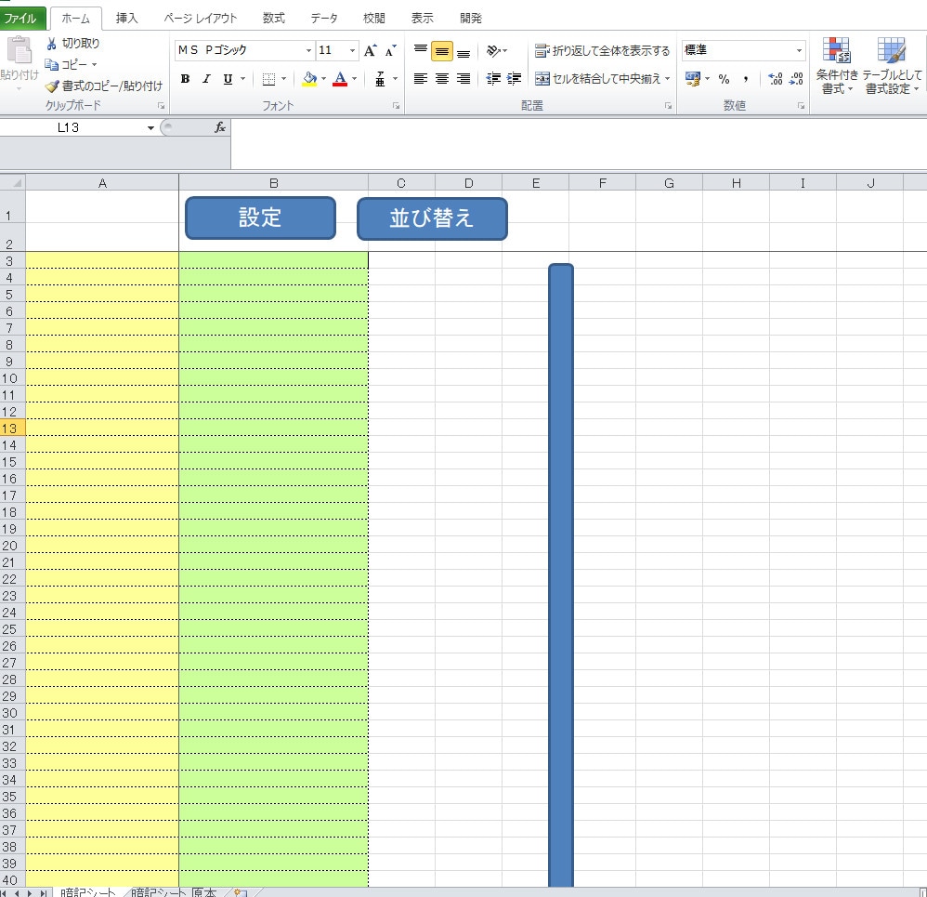Select column A header
The height and width of the screenshot is (897, 927).
[x=102, y=183]
